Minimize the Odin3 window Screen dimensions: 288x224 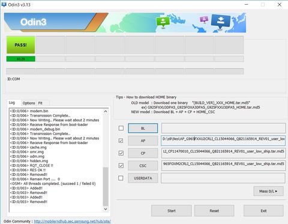(x=247, y=5)
